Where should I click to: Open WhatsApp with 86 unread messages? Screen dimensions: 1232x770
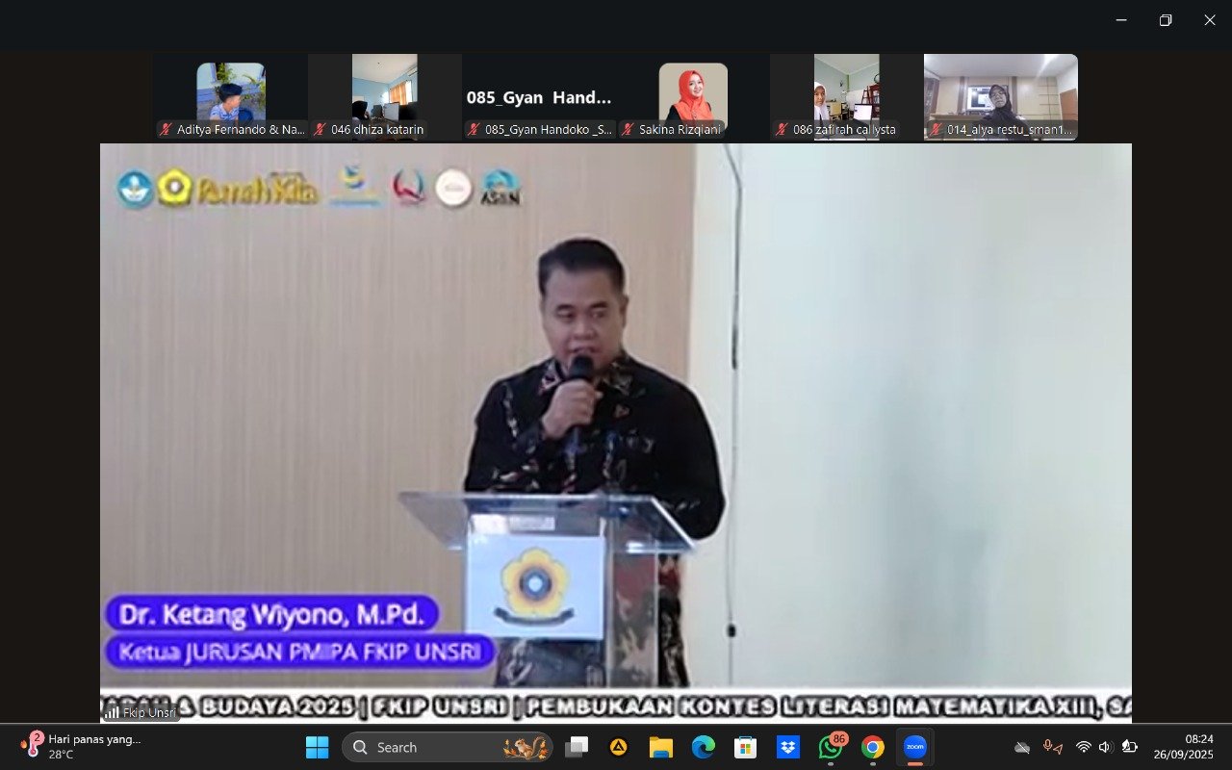click(831, 747)
